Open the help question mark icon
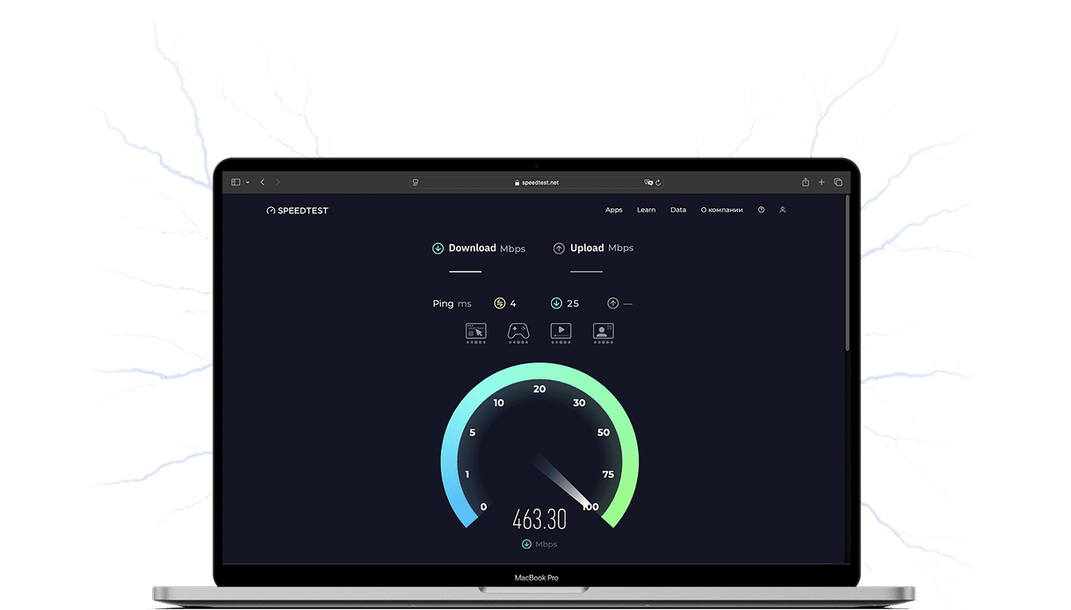This screenshot has width=1071, height=610. pos(761,210)
